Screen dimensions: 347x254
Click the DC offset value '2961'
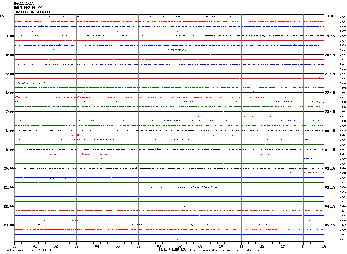[x=343, y=149]
